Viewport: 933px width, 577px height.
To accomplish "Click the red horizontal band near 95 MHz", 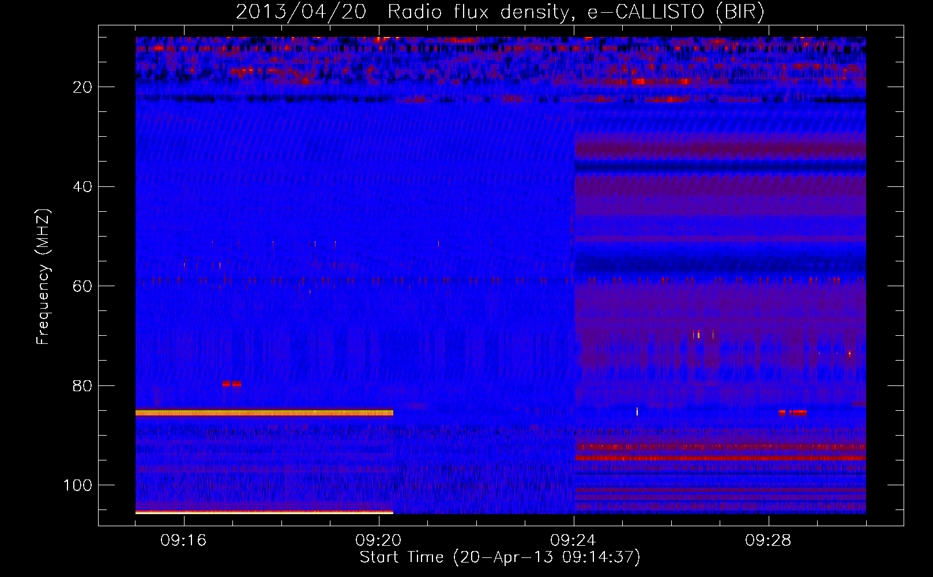I will 720,458.
